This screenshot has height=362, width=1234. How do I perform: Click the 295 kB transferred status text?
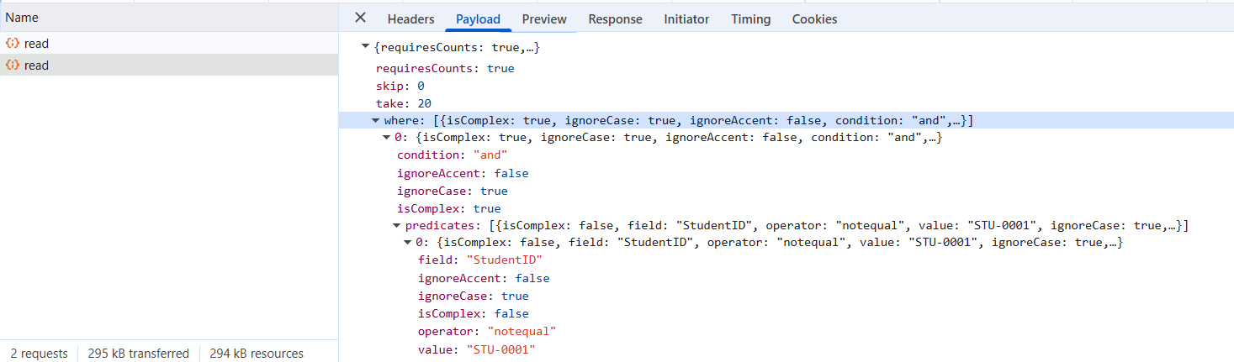[x=139, y=354]
